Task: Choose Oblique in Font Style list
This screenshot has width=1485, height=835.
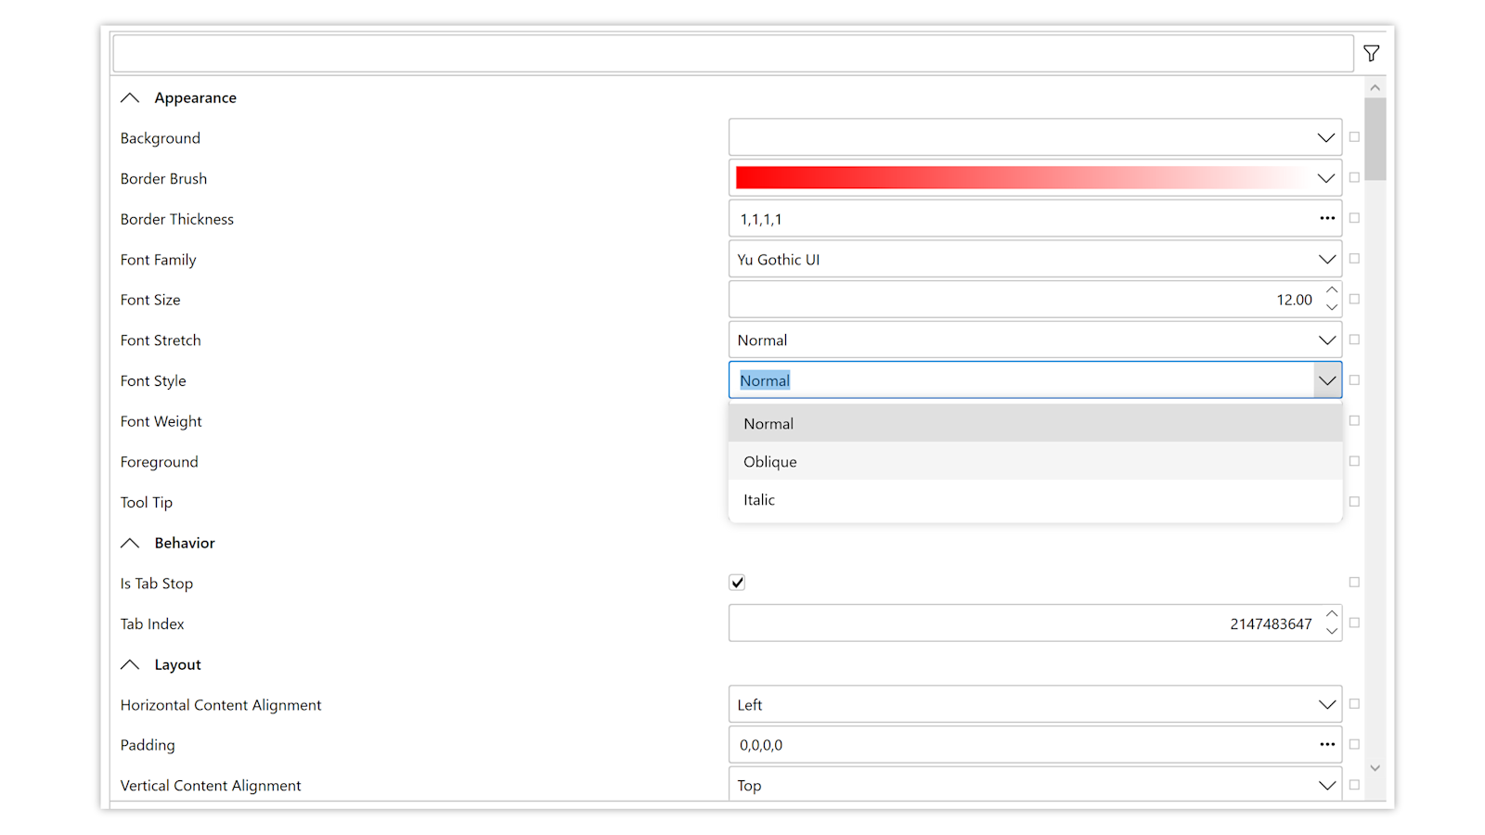Action: pyautogui.click(x=1035, y=461)
